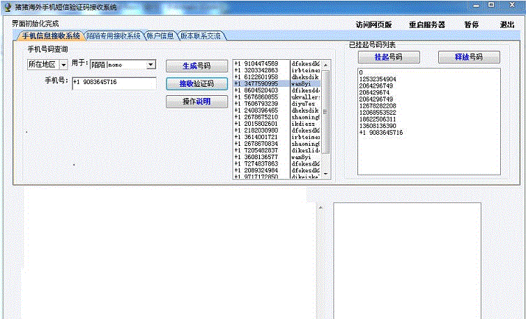The width and height of the screenshot is (526, 319).
Task: Select number 12532354904 in the suspended list
Action: [x=378, y=79]
